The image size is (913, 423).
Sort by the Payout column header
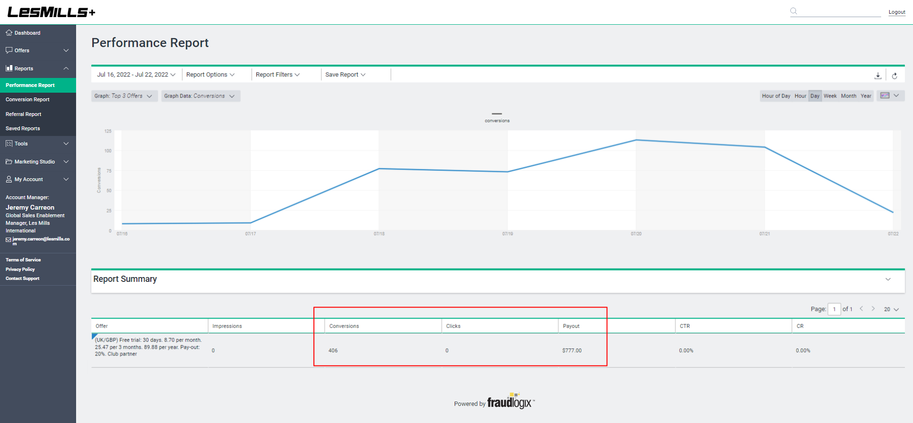(571, 326)
